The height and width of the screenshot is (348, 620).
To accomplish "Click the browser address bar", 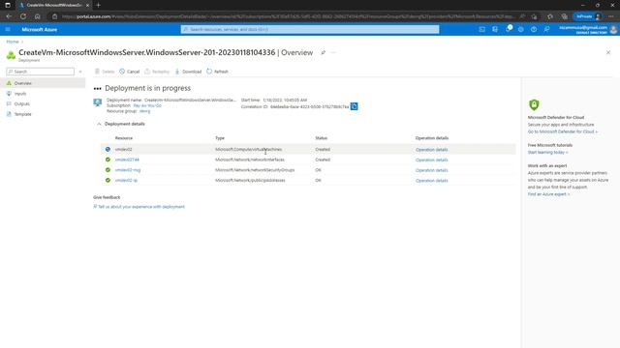I will [x=289, y=16].
